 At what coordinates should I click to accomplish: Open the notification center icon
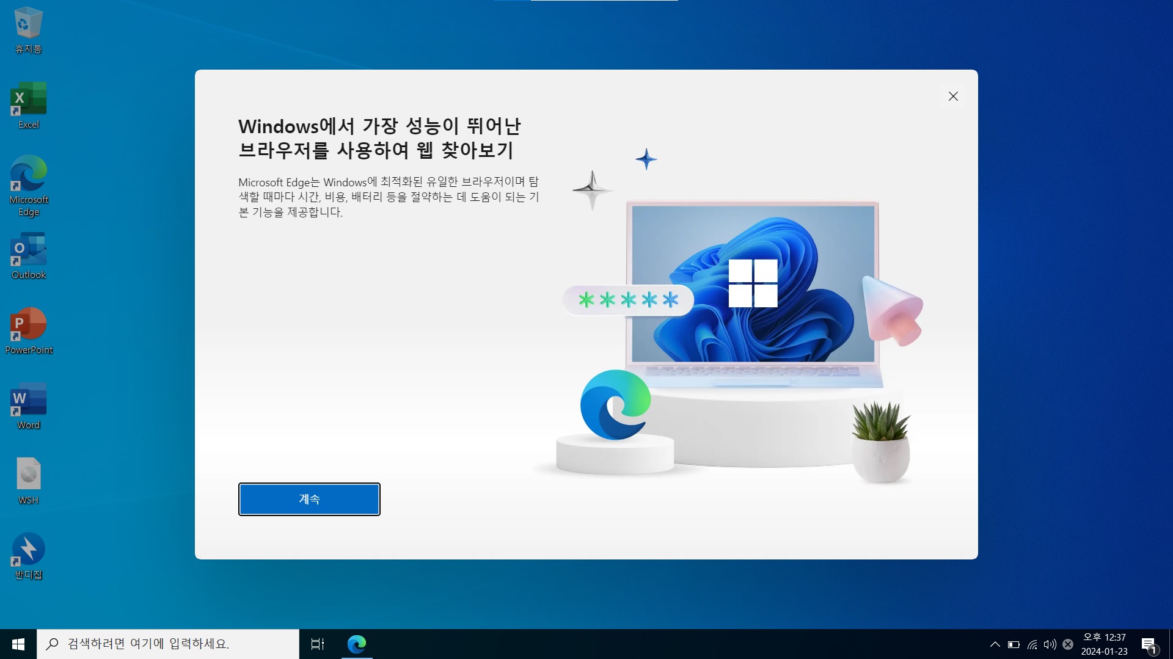coord(1149,644)
